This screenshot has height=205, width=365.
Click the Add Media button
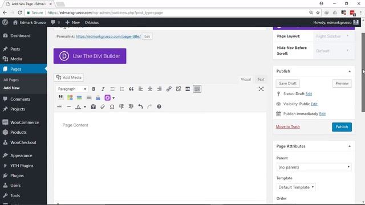[x=69, y=77]
